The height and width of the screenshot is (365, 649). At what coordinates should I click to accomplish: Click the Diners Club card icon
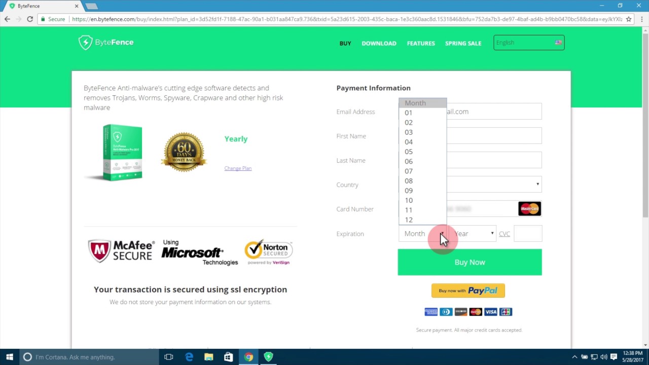coord(446,312)
